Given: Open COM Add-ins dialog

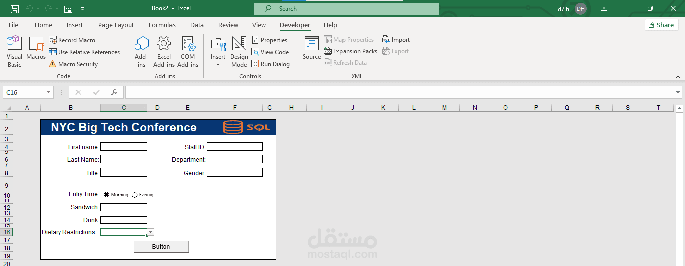Looking at the screenshot, I should click(x=188, y=52).
